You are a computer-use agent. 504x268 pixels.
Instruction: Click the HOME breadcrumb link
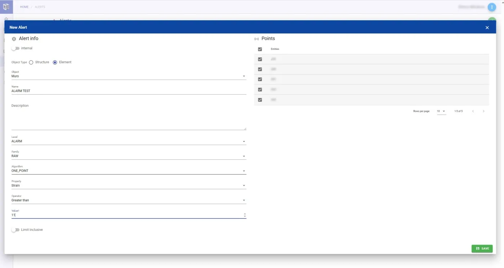click(x=24, y=7)
